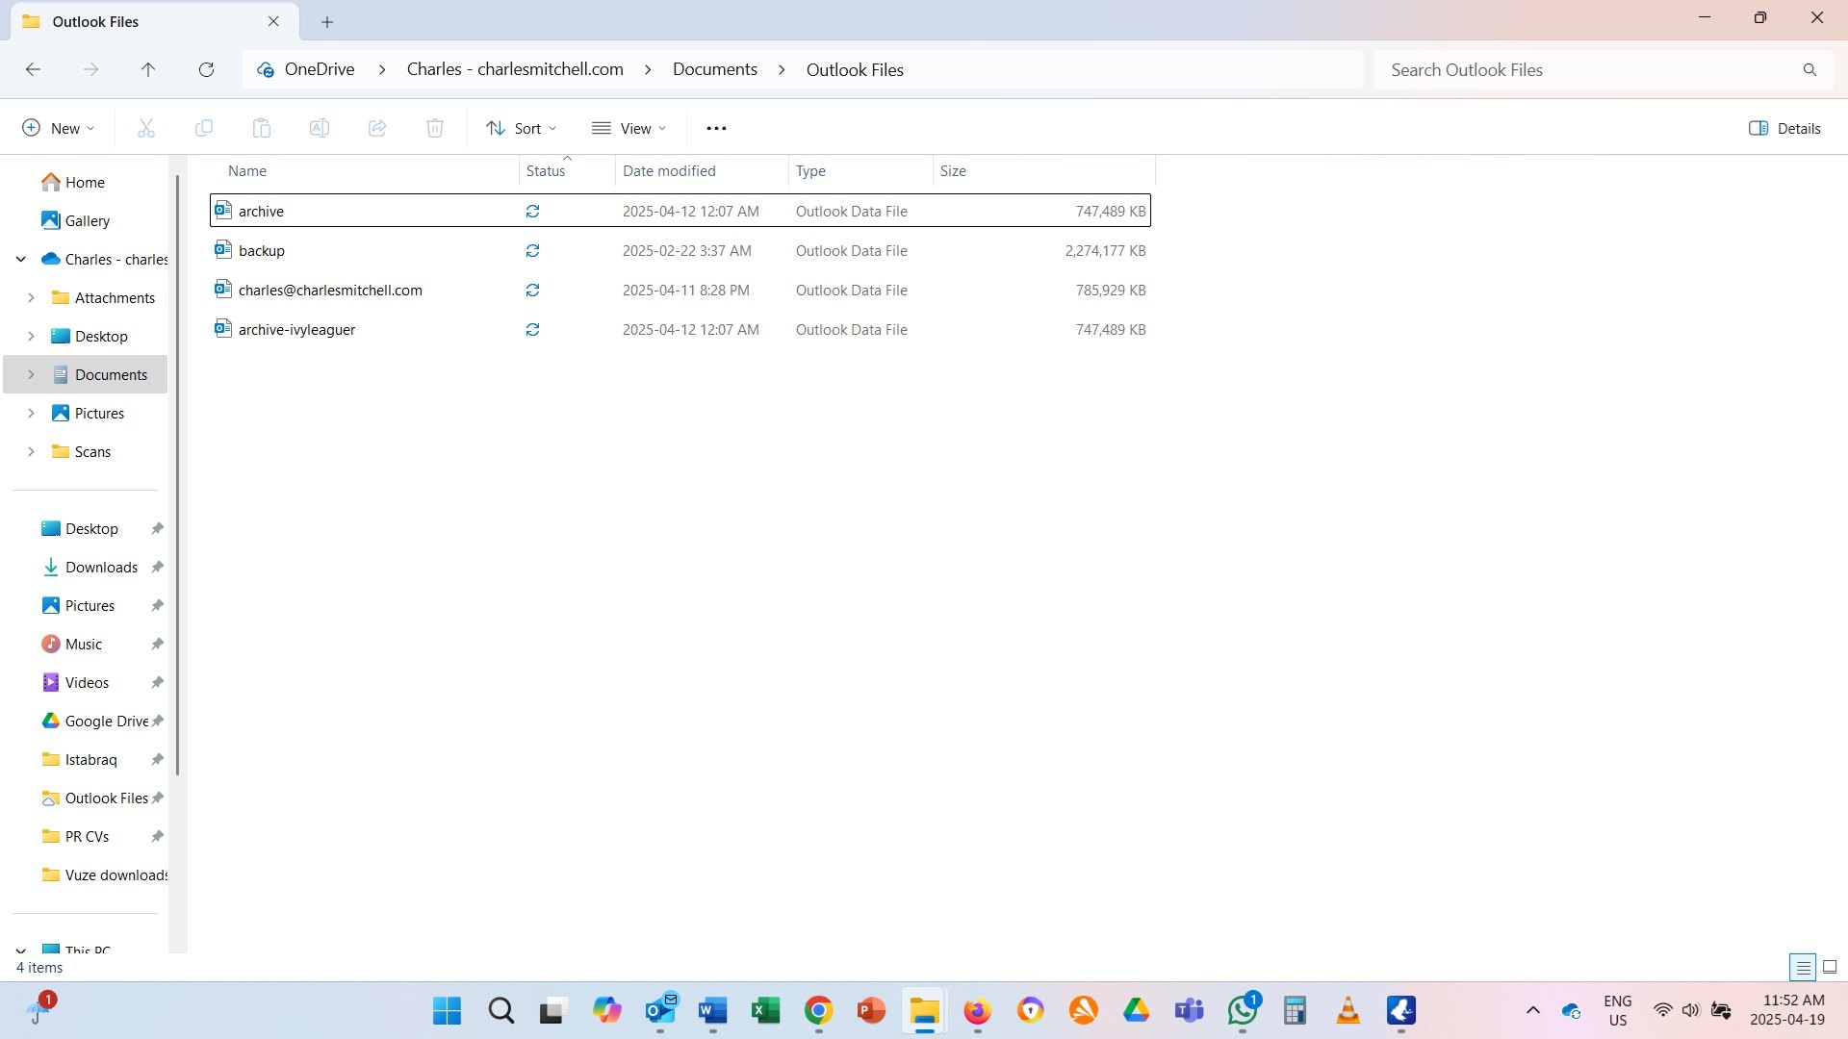Click sync status icon for archive file
The height and width of the screenshot is (1039, 1848).
532,211
